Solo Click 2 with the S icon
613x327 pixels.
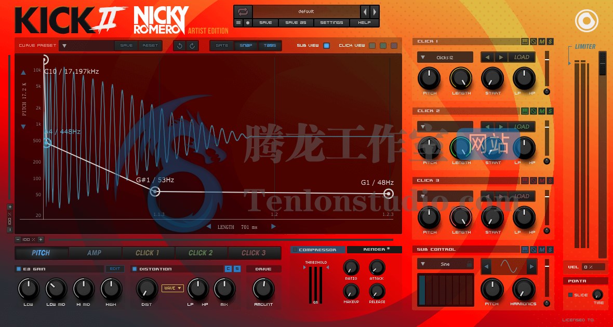550,112
